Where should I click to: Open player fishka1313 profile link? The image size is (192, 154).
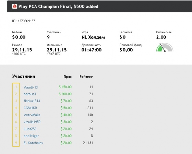point(32,101)
